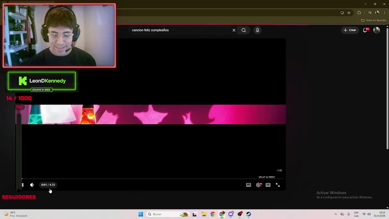This screenshot has width=389, height=219.
Task: Open ESP LAA keyboard language switcher
Action: [356, 214]
